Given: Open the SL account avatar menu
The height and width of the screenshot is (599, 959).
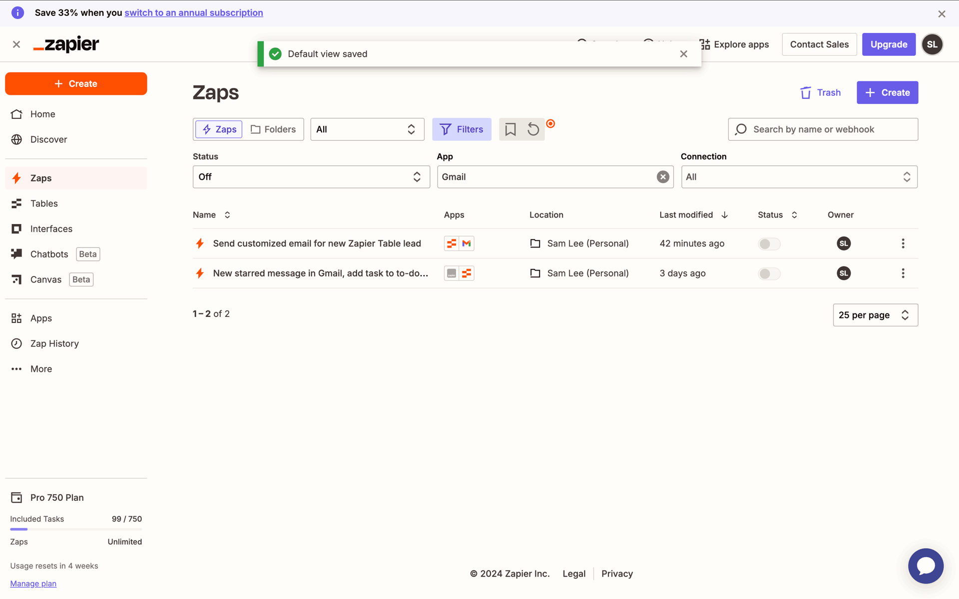Looking at the screenshot, I should (x=932, y=44).
